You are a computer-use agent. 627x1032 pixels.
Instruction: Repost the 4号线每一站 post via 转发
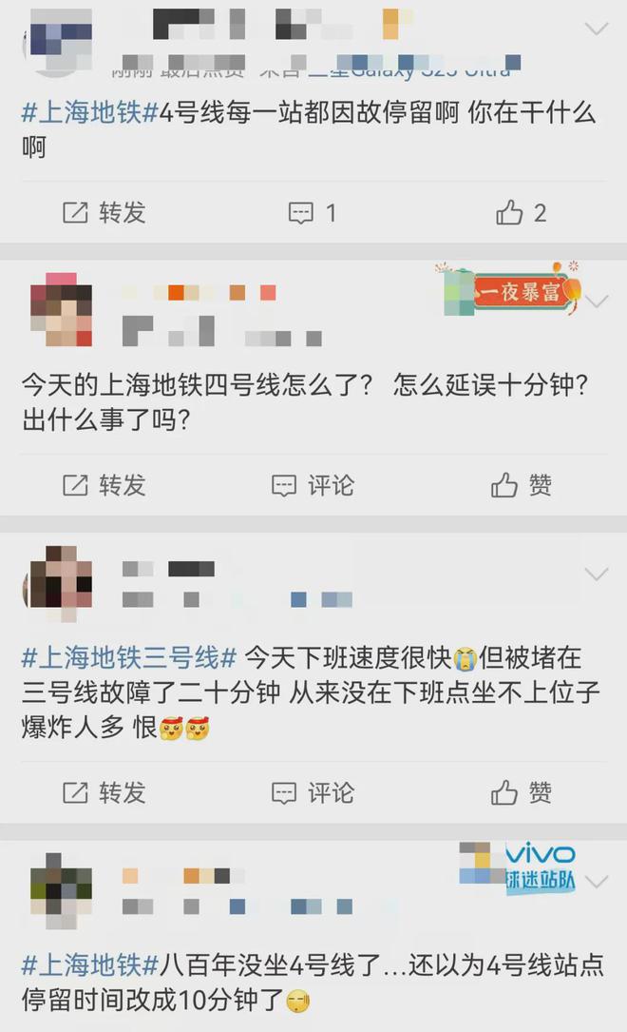[x=104, y=213]
